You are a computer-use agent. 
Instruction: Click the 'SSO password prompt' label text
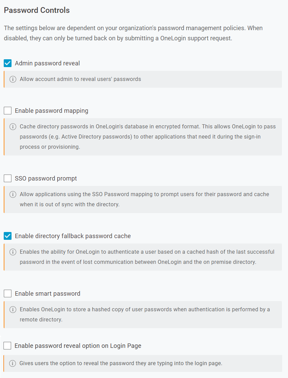click(x=46, y=178)
